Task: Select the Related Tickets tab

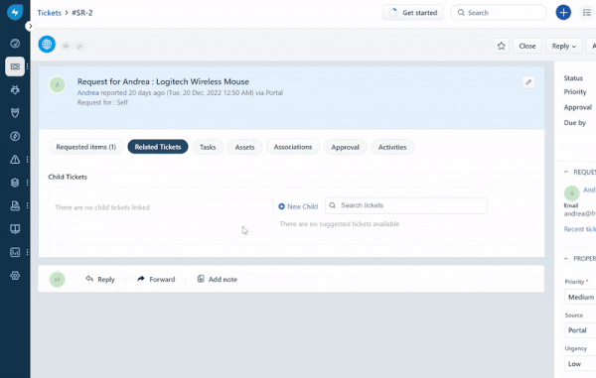Action: 158,147
